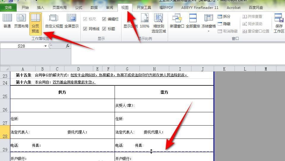Open the File (文件) tab
285x161 pixels.
[x=8, y=8]
